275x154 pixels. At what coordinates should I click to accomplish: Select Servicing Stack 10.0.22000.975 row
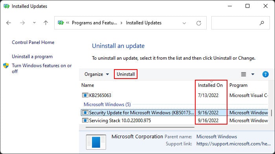pyautogui.click(x=174, y=121)
